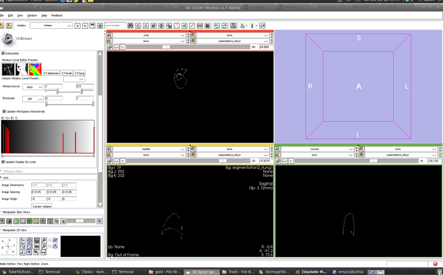Click the load scene icon at toolbar start
This screenshot has width=443, height=275.
2,25
